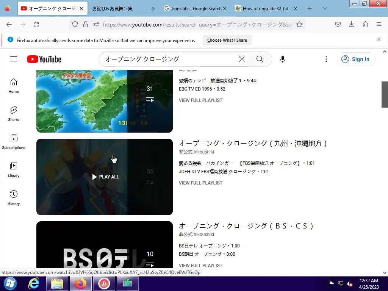Play EBC TV ED 1996 video entry
This screenshot has width=388, height=291.
tap(202, 89)
